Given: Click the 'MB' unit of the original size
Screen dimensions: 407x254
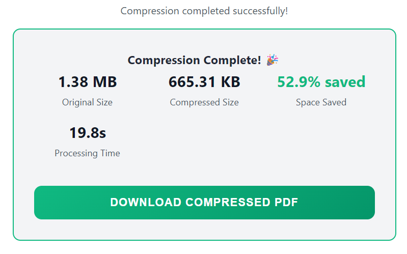Looking at the screenshot, I should coord(105,82).
